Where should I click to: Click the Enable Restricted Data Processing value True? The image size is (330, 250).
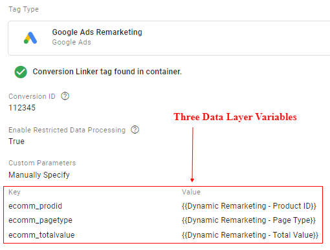(16, 141)
